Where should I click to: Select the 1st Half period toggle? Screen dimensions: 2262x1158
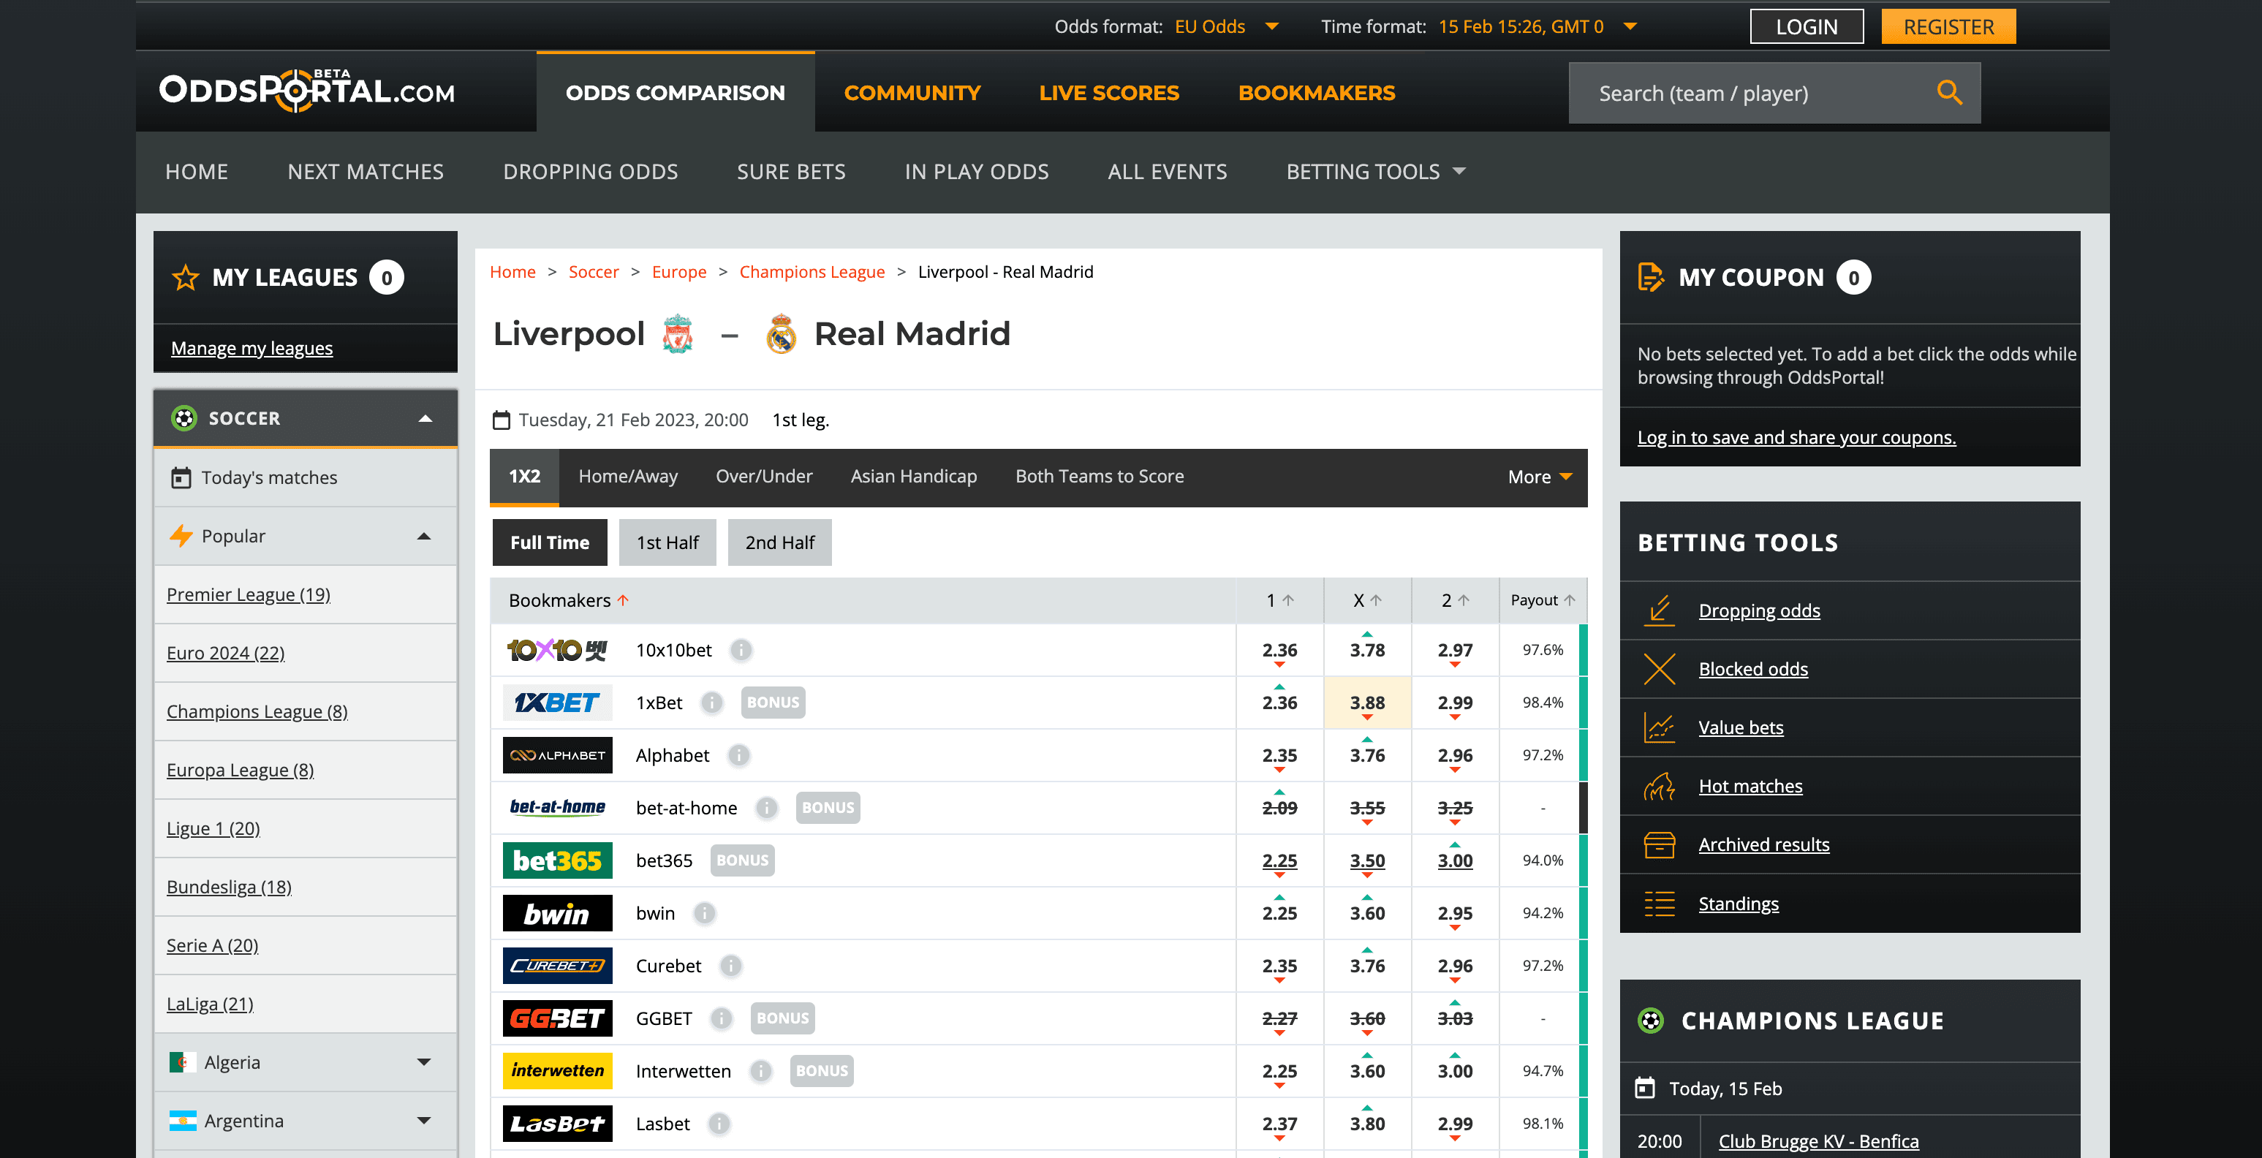[x=667, y=542]
